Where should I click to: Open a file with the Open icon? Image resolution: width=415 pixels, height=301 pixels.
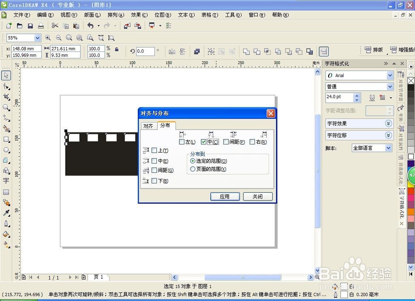(x=20, y=25)
